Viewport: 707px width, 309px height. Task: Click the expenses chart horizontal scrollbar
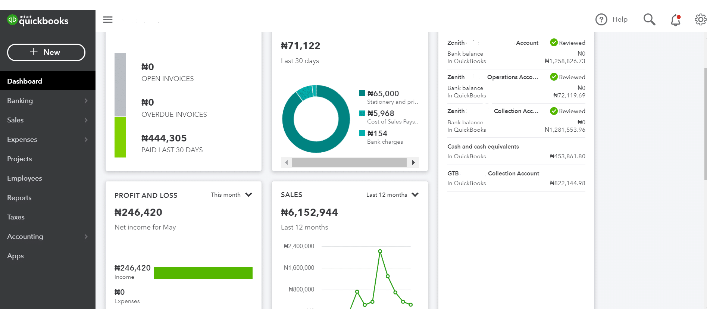click(x=349, y=162)
